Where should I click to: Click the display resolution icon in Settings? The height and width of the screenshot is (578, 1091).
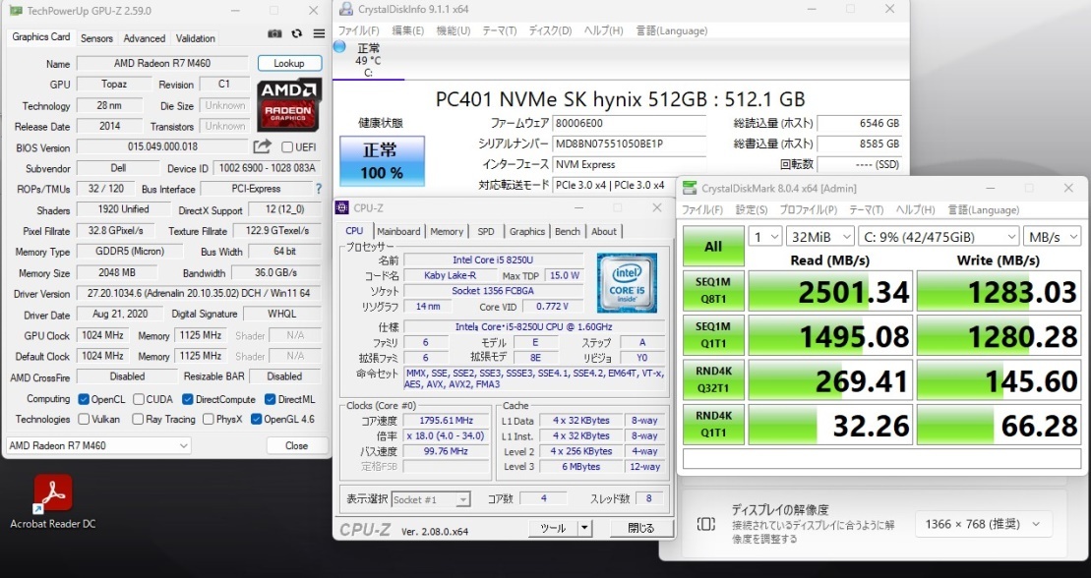(705, 524)
